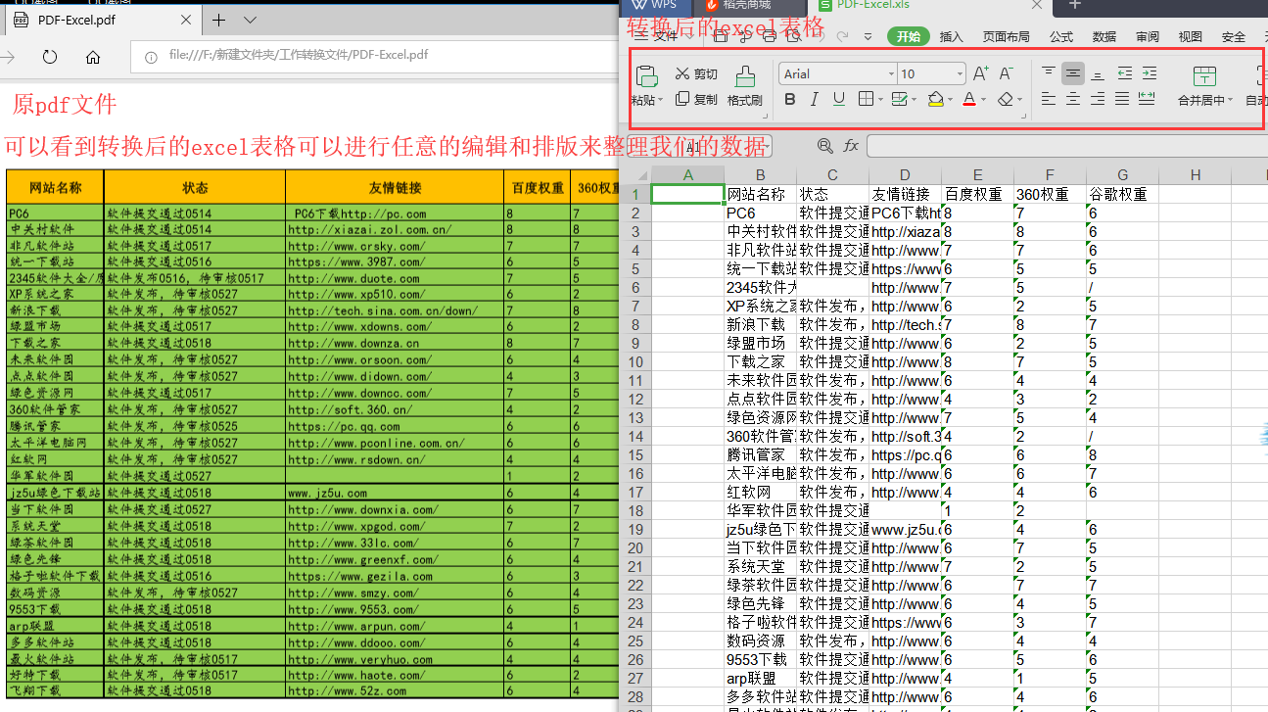
Task: Click the fx insert function icon
Action: click(x=851, y=146)
